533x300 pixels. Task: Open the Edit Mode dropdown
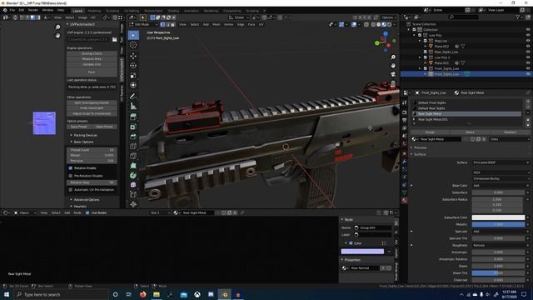pyautogui.click(x=144, y=24)
